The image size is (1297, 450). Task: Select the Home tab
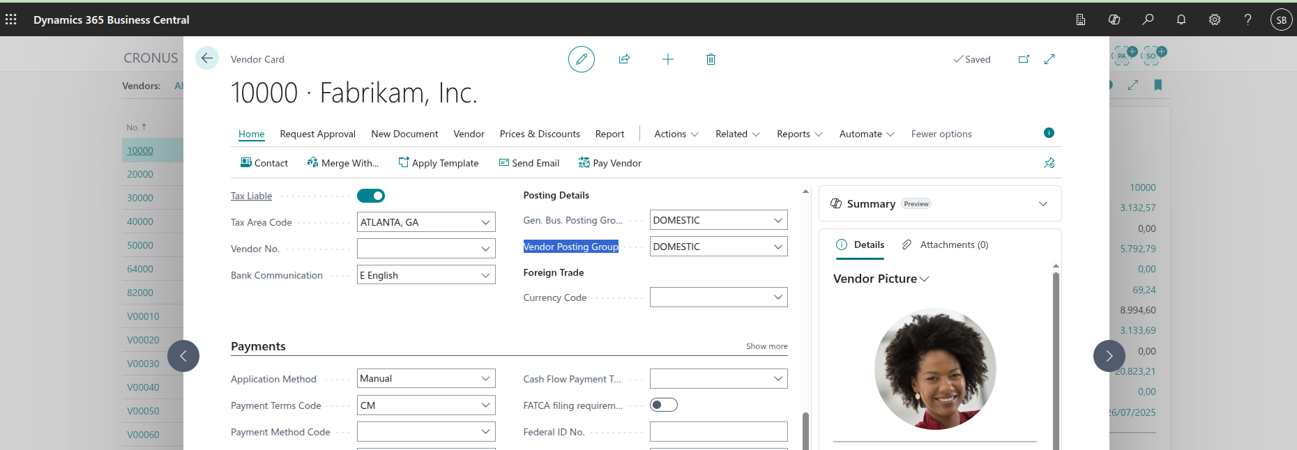[x=252, y=134]
